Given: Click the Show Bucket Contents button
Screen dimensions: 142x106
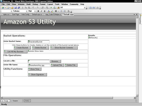Looking at the screenshot, I should click(x=64, y=48).
